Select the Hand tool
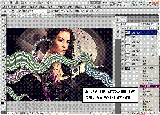160x115 pixels. (3, 93)
